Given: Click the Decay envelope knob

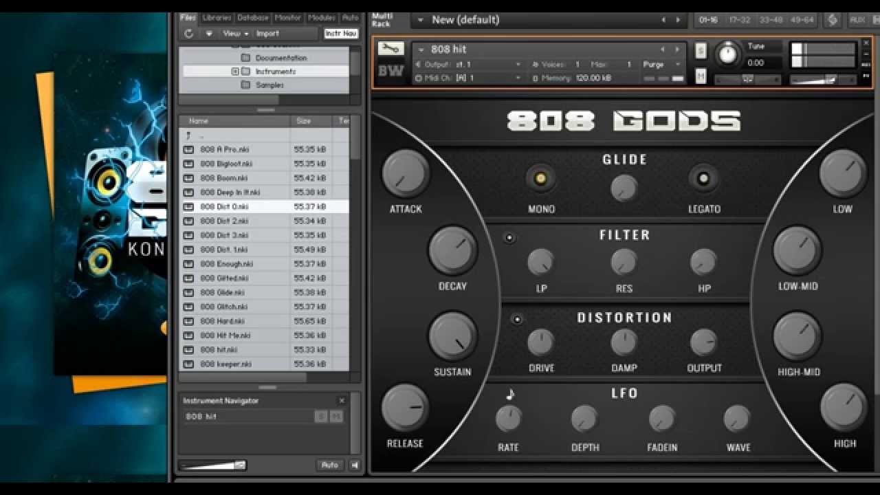Looking at the screenshot, I should [x=452, y=250].
